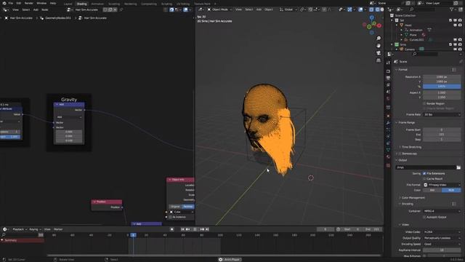Open the Modifiers wrench properties tab
This screenshot has width=465, height=262.
388,123
